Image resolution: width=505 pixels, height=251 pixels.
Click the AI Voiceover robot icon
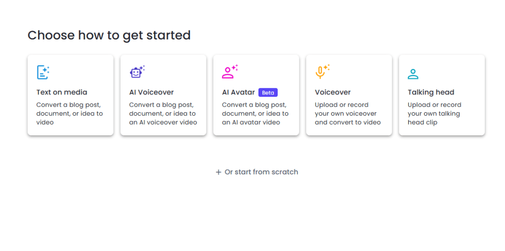pos(136,73)
